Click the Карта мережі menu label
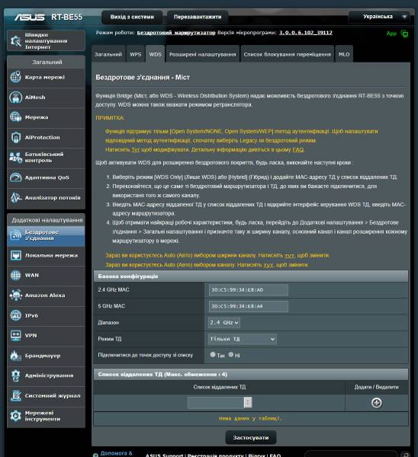Image resolution: width=418 pixels, height=457 pixels. [x=45, y=77]
